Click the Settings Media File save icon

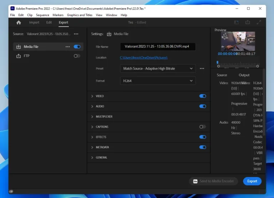tap(109, 34)
